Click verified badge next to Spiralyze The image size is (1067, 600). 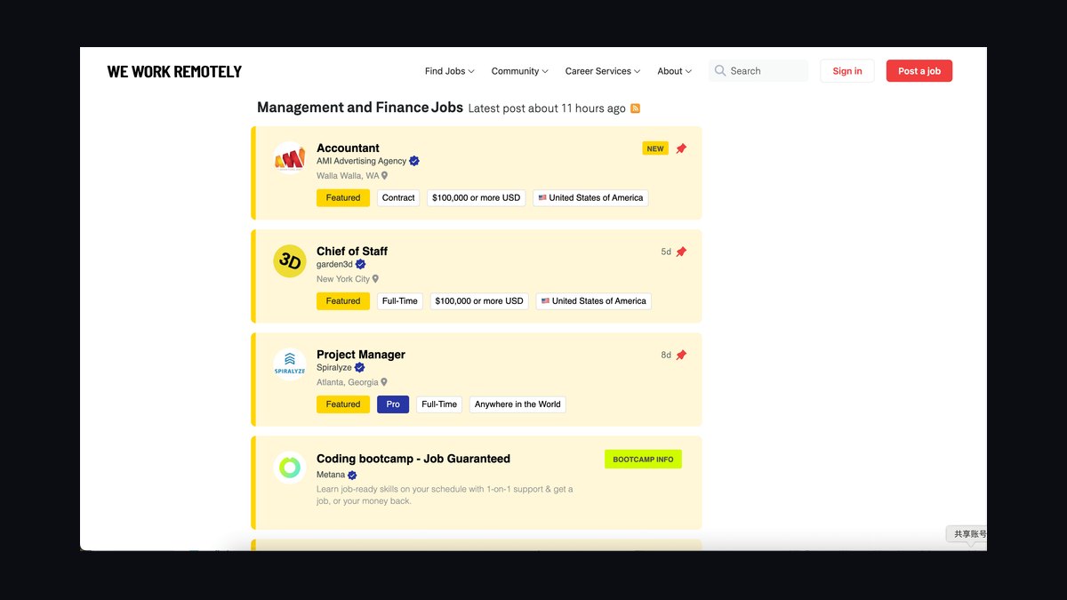pyautogui.click(x=359, y=367)
